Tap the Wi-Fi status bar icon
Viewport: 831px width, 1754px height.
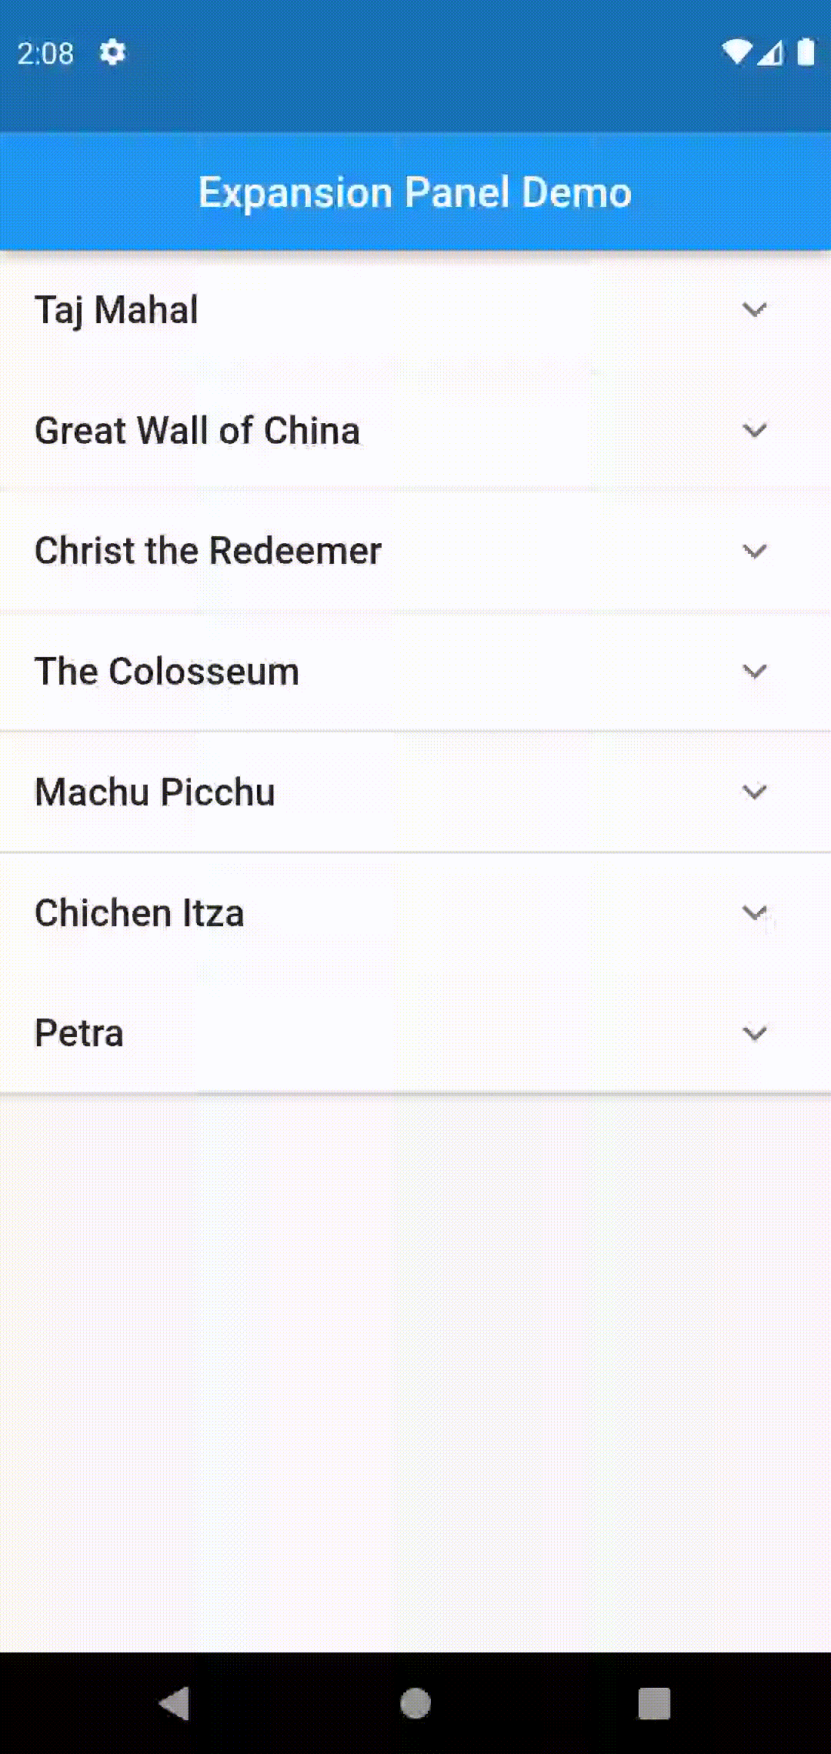click(x=736, y=52)
